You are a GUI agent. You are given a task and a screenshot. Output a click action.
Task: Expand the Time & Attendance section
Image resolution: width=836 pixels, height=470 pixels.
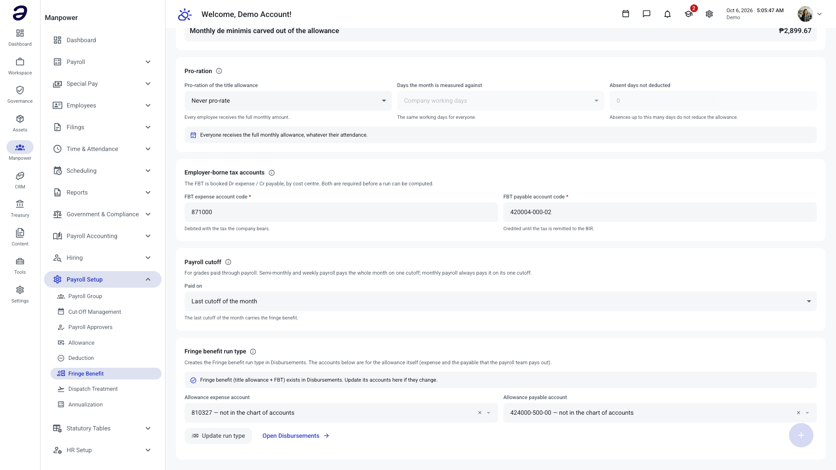[x=102, y=149]
